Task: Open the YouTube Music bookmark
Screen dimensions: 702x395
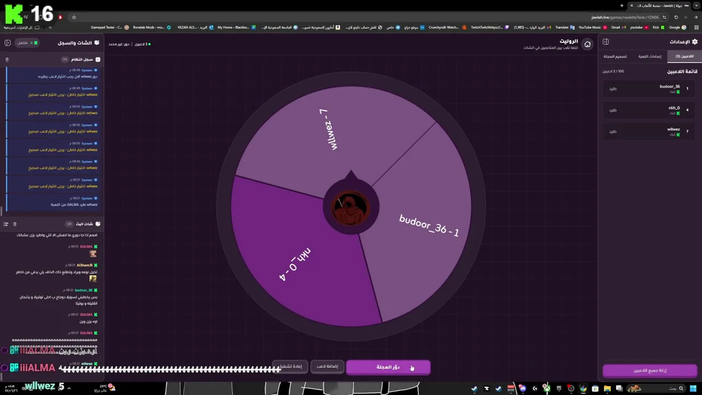Action: 593,27
